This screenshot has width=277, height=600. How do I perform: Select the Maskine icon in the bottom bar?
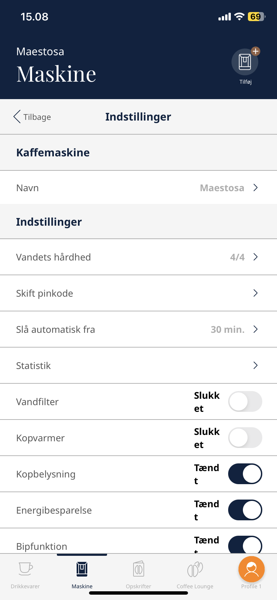82,569
